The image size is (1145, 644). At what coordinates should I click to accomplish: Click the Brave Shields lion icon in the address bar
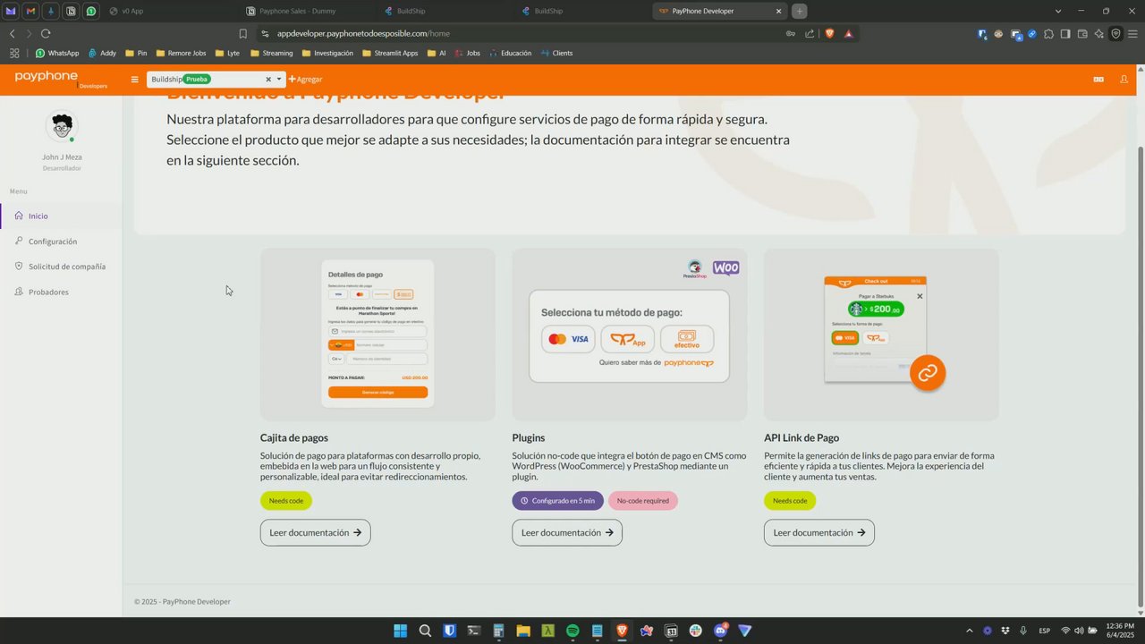(830, 33)
